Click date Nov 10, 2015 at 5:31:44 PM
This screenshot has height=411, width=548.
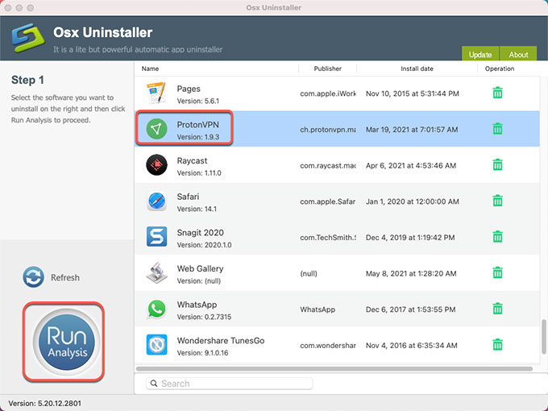pos(413,93)
